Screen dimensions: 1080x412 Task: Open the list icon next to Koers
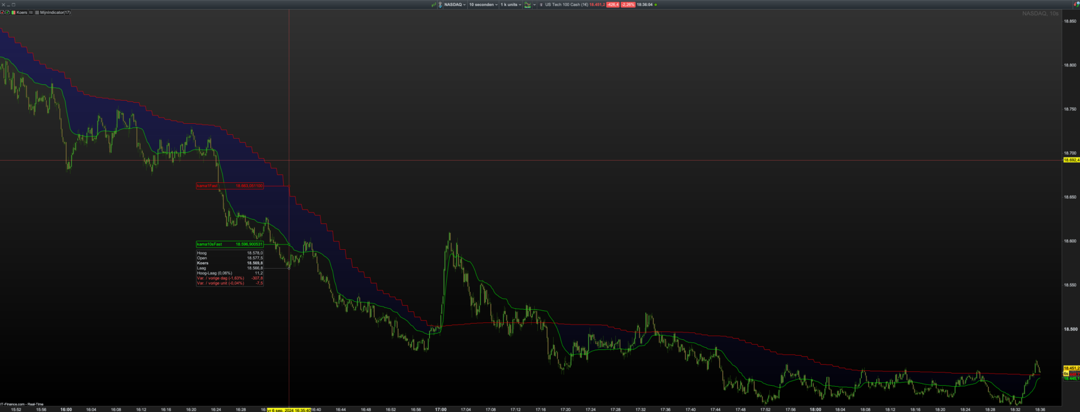[31, 12]
